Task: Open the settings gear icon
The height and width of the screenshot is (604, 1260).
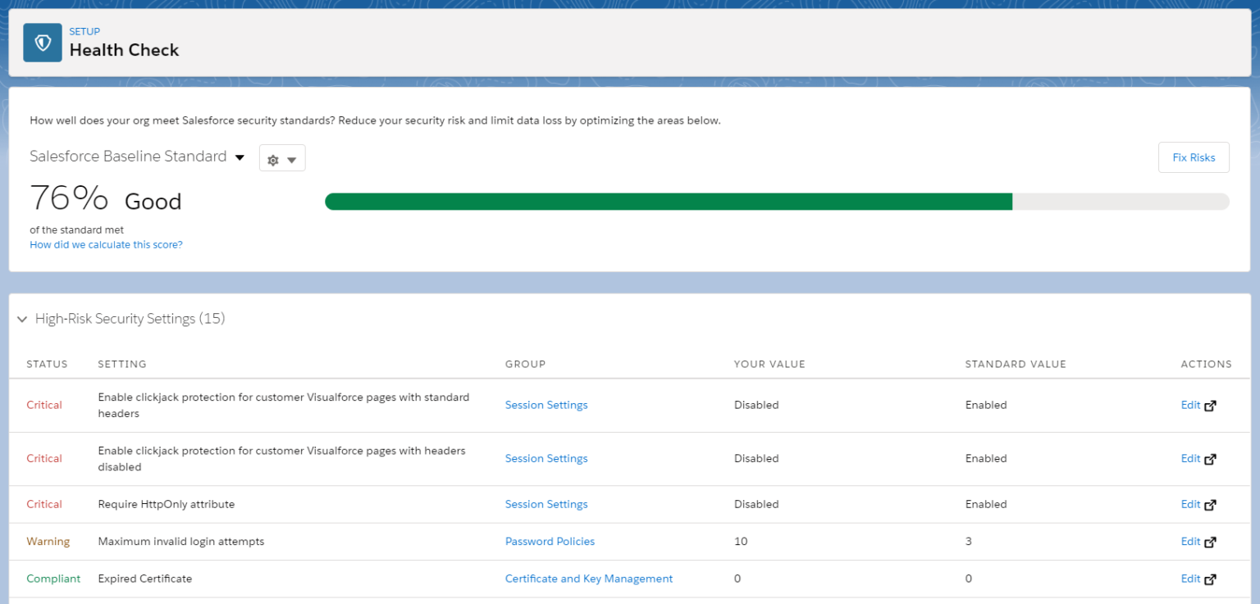Action: [x=273, y=157]
